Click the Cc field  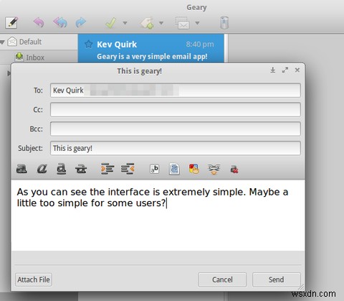click(176, 110)
